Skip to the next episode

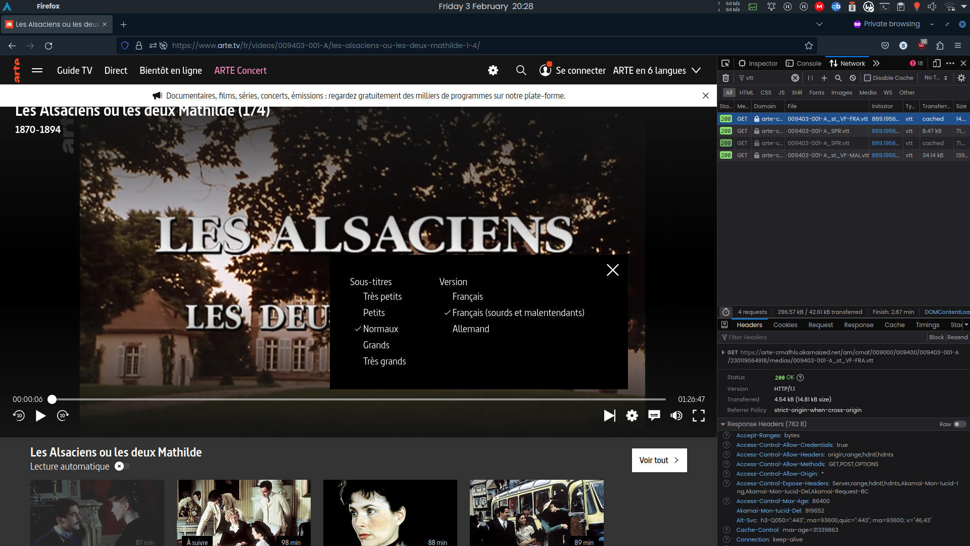(x=609, y=416)
